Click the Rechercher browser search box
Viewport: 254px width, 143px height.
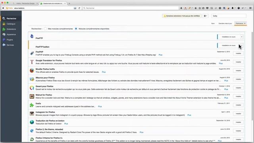131,8
